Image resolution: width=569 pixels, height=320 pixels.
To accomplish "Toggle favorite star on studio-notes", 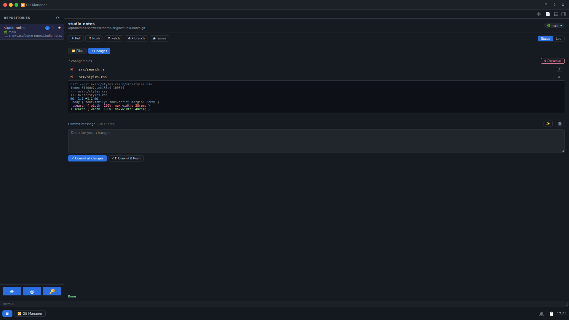I will tap(59, 28).
